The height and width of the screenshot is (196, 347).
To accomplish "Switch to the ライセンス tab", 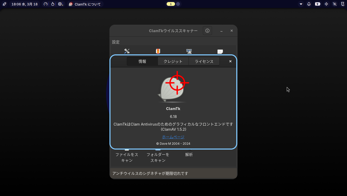I will click(204, 61).
